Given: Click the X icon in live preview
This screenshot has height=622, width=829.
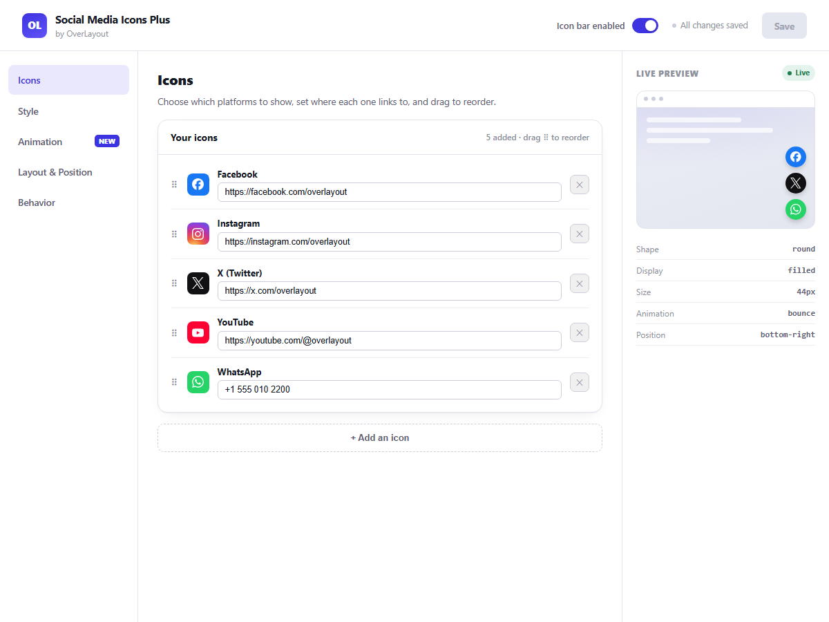Looking at the screenshot, I should point(796,183).
